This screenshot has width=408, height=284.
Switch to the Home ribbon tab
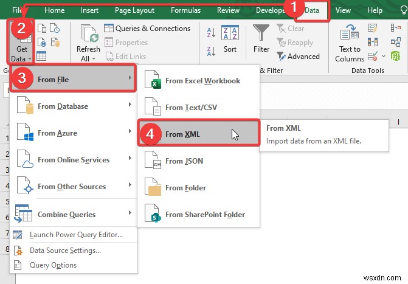pyautogui.click(x=54, y=10)
